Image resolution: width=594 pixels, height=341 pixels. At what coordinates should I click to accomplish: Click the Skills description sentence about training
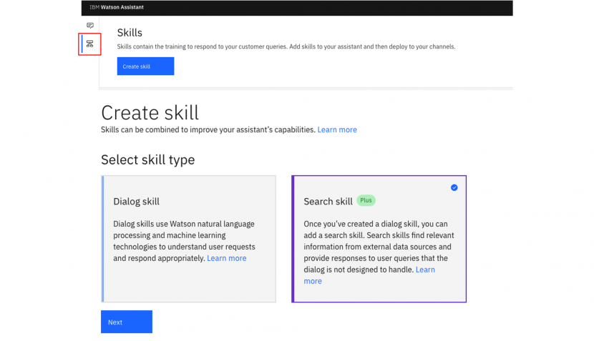tap(286, 46)
